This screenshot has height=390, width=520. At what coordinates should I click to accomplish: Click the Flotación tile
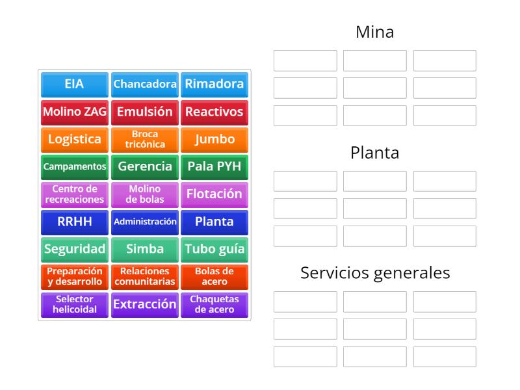click(x=214, y=194)
